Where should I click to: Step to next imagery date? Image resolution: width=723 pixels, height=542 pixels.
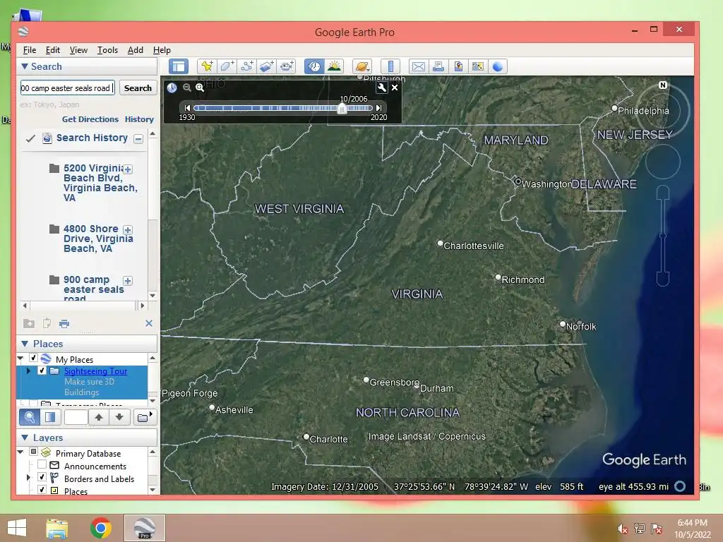coord(378,108)
